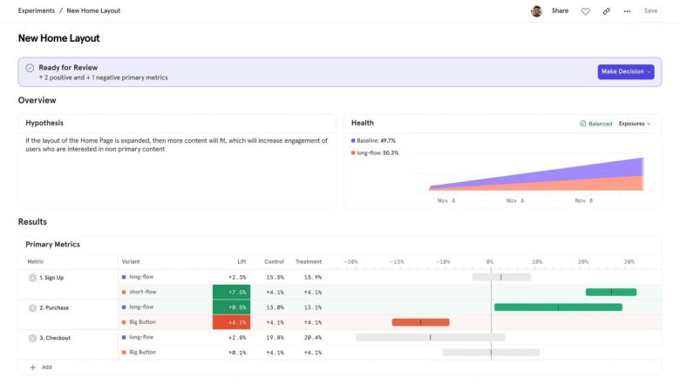This screenshot has height=391, width=680.
Task: Expand the Exposures dropdown in Health
Action: [x=635, y=124]
